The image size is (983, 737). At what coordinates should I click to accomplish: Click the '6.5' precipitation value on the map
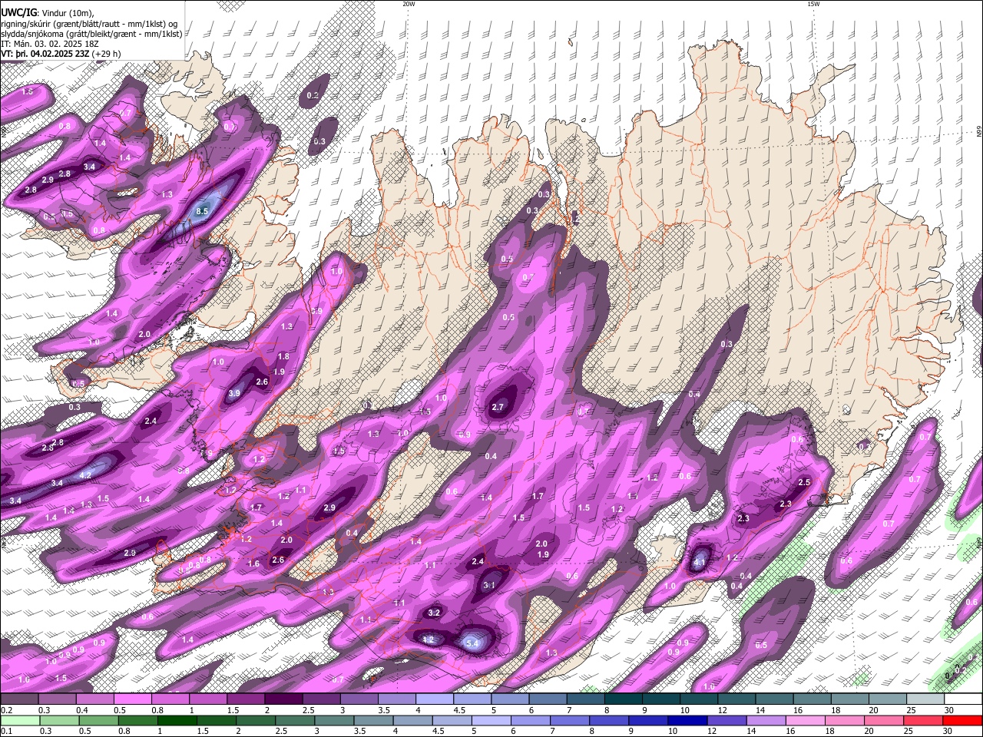tap(761, 645)
